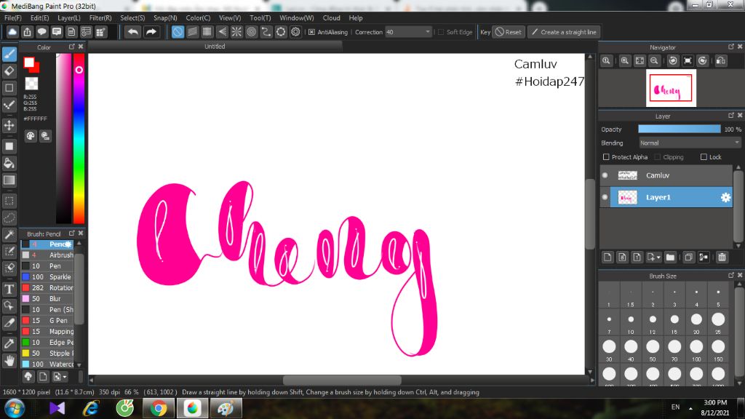Viewport: 745px width, 419px height.
Task: Enable curve snap
Action: [x=266, y=32]
